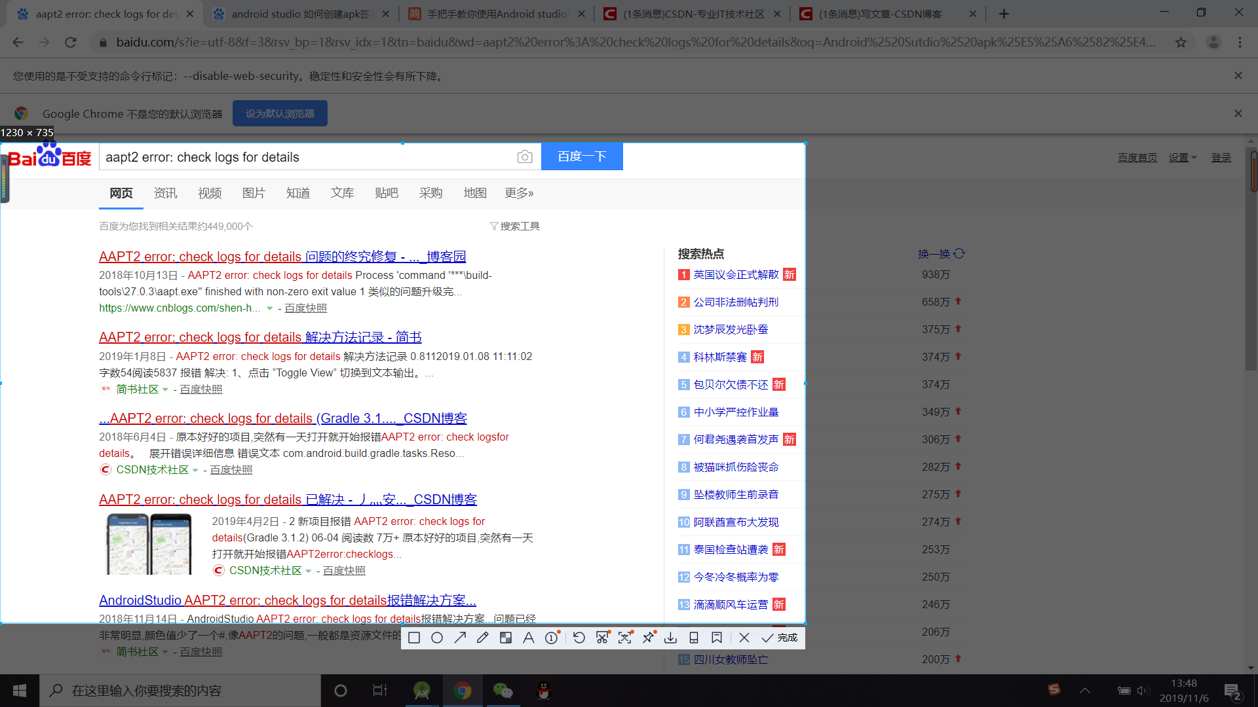Cancel the screenshot with the X icon
Image resolution: width=1258 pixels, height=707 pixels.
pos(744,638)
